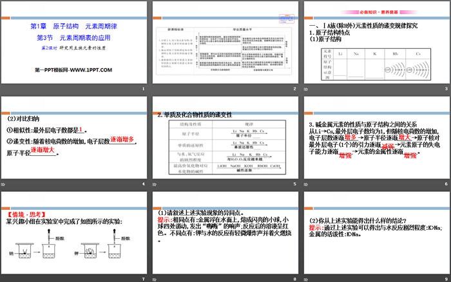The height and width of the screenshot is (282, 451).
Task: Click slide number 2 label
Action: tap(295, 89)
